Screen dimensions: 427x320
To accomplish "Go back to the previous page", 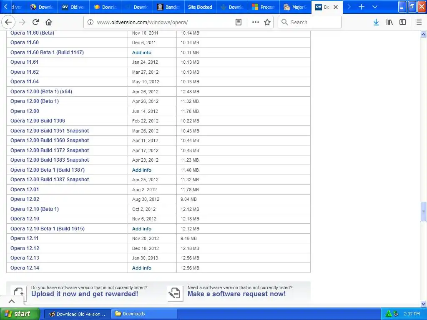I will [8, 22].
